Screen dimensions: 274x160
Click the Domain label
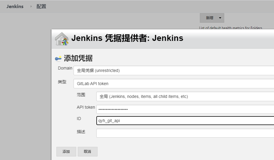click(x=65, y=68)
